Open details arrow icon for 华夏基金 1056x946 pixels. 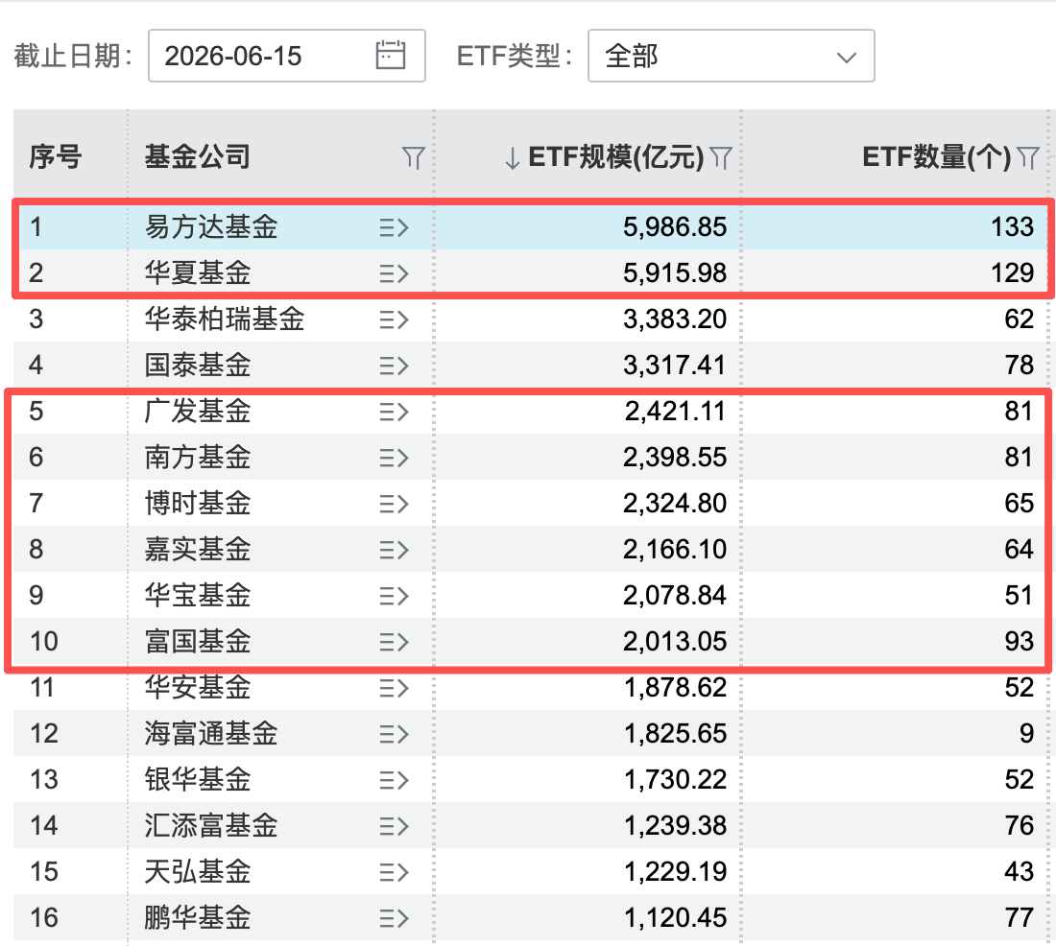tap(394, 273)
